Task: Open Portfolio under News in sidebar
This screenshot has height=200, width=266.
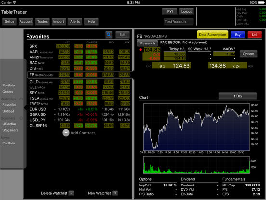Action: coord(9,143)
